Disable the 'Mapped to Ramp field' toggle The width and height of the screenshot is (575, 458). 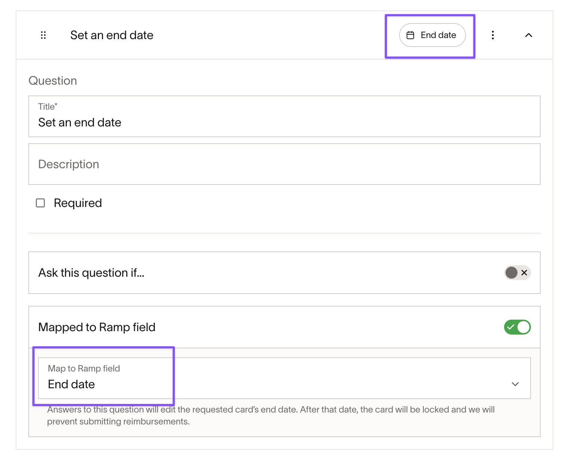[517, 327]
